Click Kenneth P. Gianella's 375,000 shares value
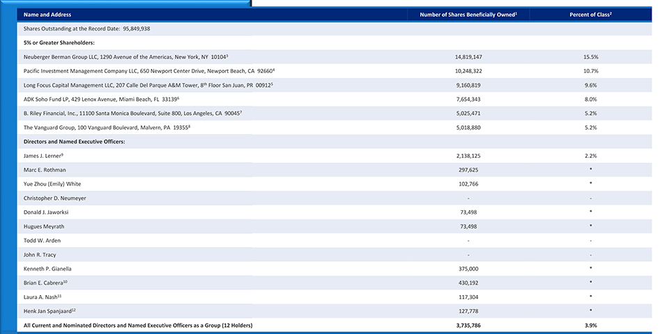The width and height of the screenshot is (669, 334). pyautogui.click(x=468, y=269)
